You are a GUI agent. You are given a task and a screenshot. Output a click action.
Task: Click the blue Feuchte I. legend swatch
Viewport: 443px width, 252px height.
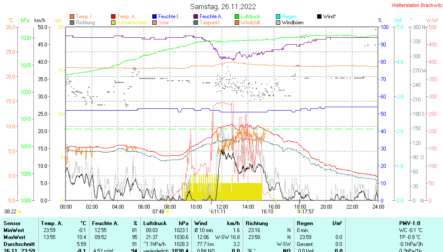(154, 16)
